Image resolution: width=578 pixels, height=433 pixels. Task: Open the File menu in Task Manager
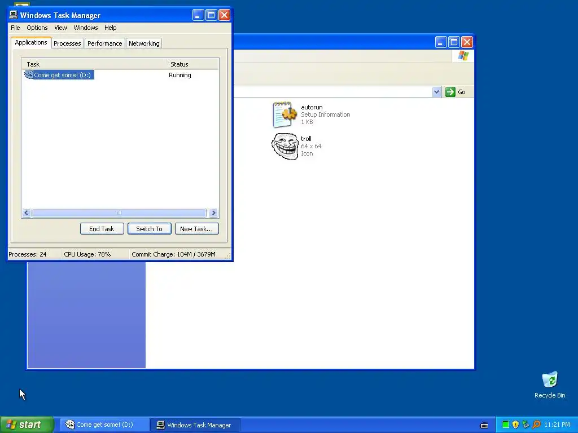(15, 28)
